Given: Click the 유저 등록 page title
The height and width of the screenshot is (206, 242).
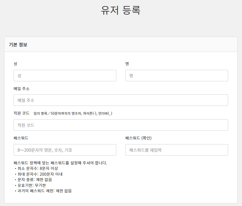Looking at the screenshot, I should [121, 10].
